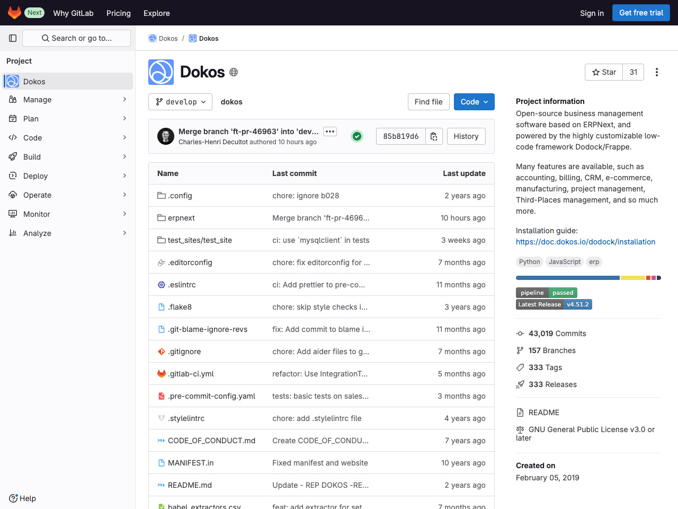678x509 pixels.
Task: Open Pricing in top navigation
Action: tap(119, 13)
